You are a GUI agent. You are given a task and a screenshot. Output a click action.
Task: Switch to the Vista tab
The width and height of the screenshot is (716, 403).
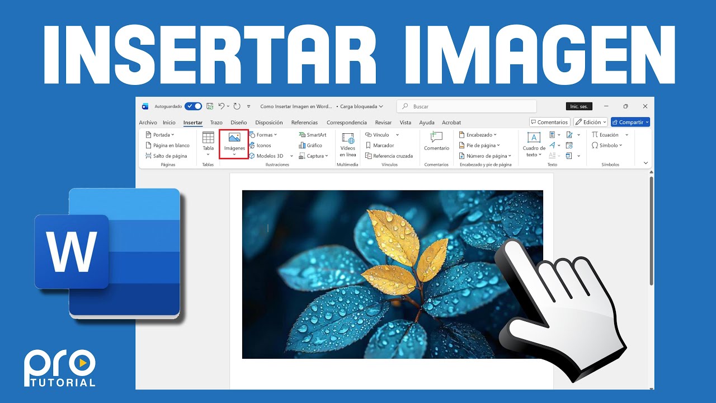tap(406, 123)
